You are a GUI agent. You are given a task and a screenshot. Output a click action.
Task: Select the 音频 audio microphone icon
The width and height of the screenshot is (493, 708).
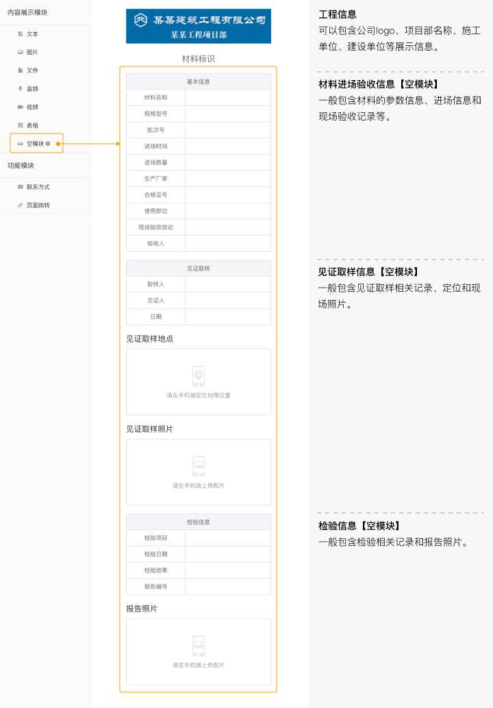[x=20, y=89]
